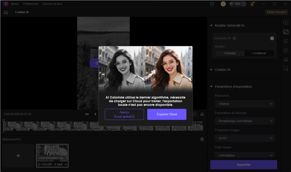Click the plus icon beside 1962 credits
The height and width of the screenshot is (172, 291).
tap(244, 4)
